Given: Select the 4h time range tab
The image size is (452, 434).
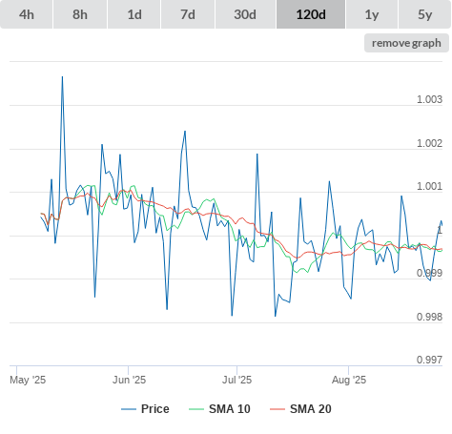Looking at the screenshot, I should coord(27,14).
